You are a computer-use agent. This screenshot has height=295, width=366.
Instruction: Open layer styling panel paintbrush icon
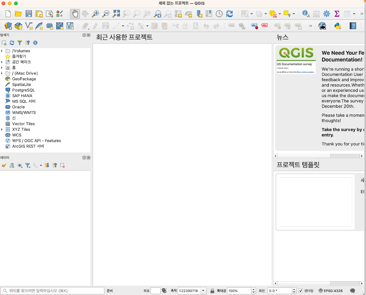[4, 165]
